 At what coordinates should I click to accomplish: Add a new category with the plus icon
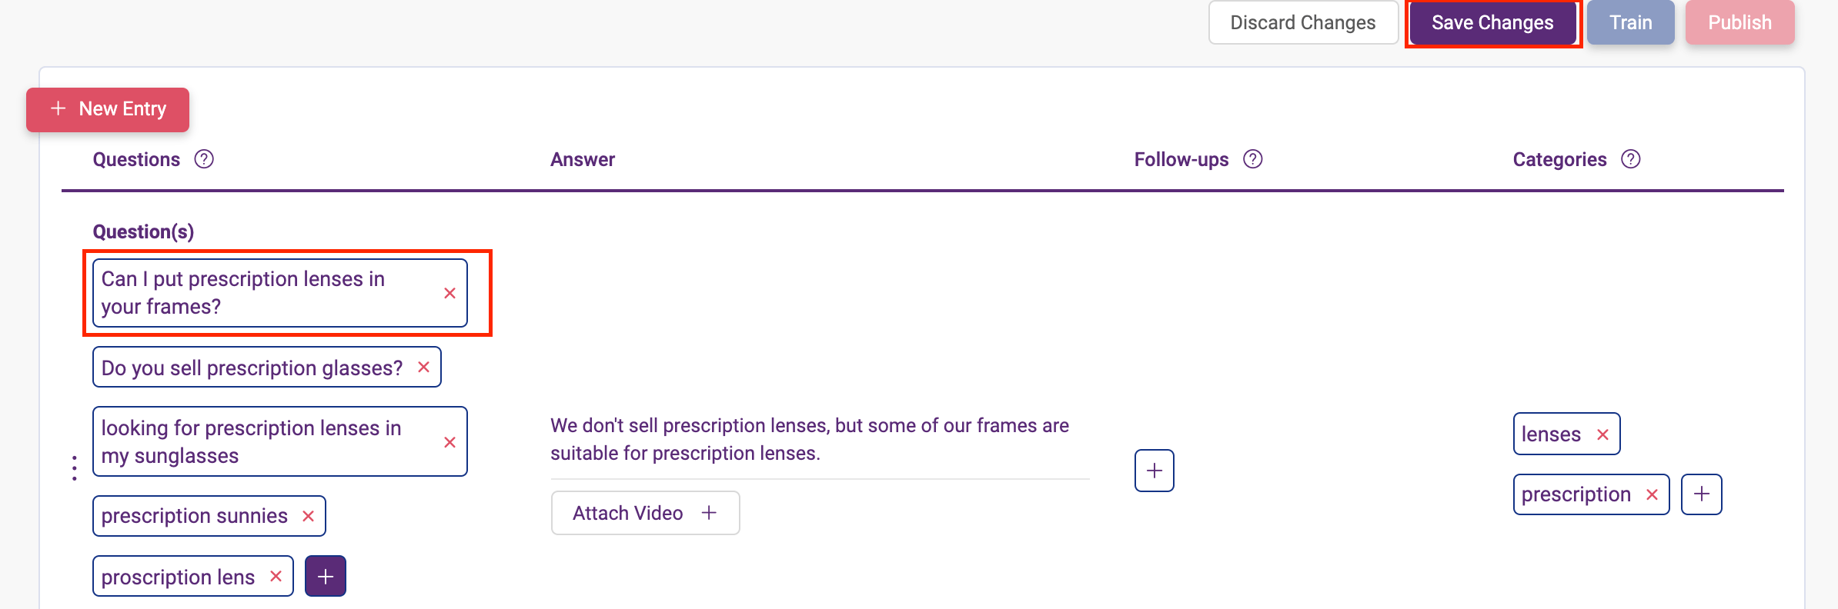click(1702, 494)
